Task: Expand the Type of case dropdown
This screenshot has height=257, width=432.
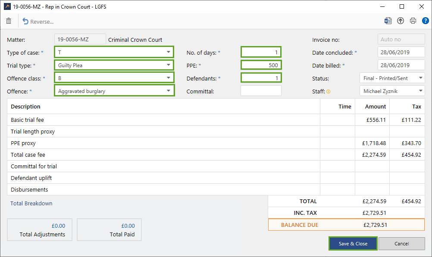Action: (x=168, y=53)
